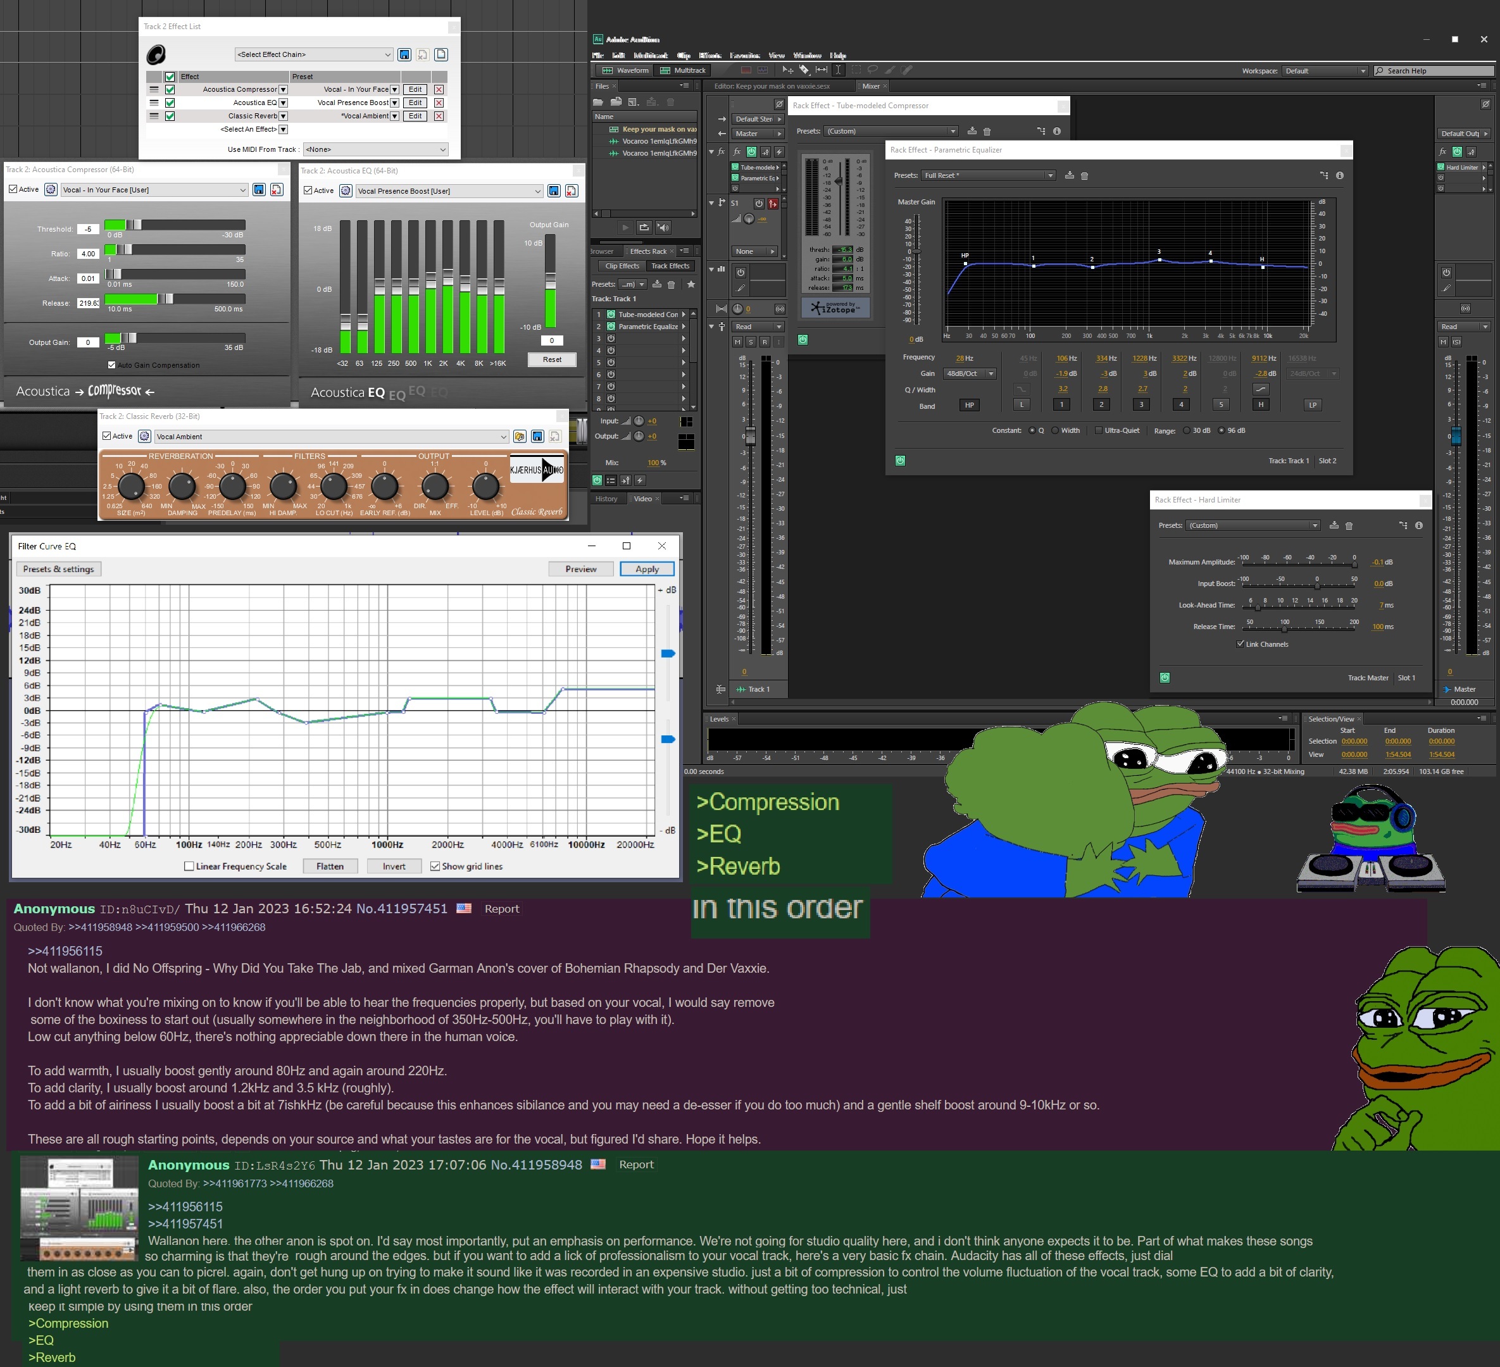Switch to the Waveform view
Image resolution: width=1500 pixels, height=1367 pixels.
click(x=625, y=71)
